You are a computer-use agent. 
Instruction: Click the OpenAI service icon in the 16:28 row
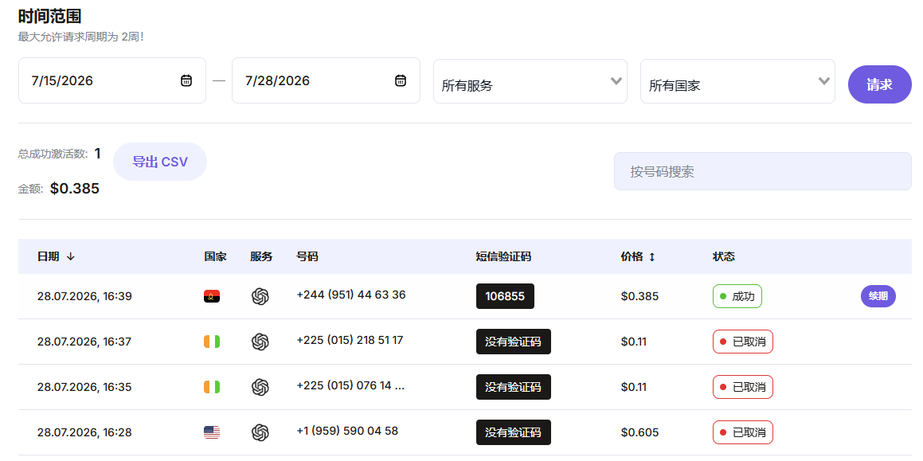tap(260, 433)
